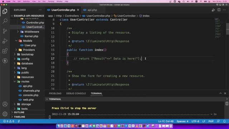Open User.php in the Models folder
Screen dimensions: 229x129
(x=30, y=46)
